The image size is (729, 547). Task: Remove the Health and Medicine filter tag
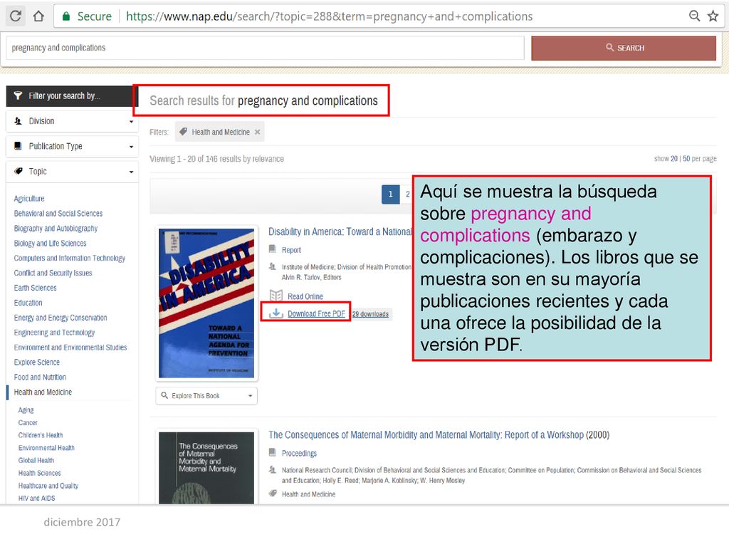[257, 132]
